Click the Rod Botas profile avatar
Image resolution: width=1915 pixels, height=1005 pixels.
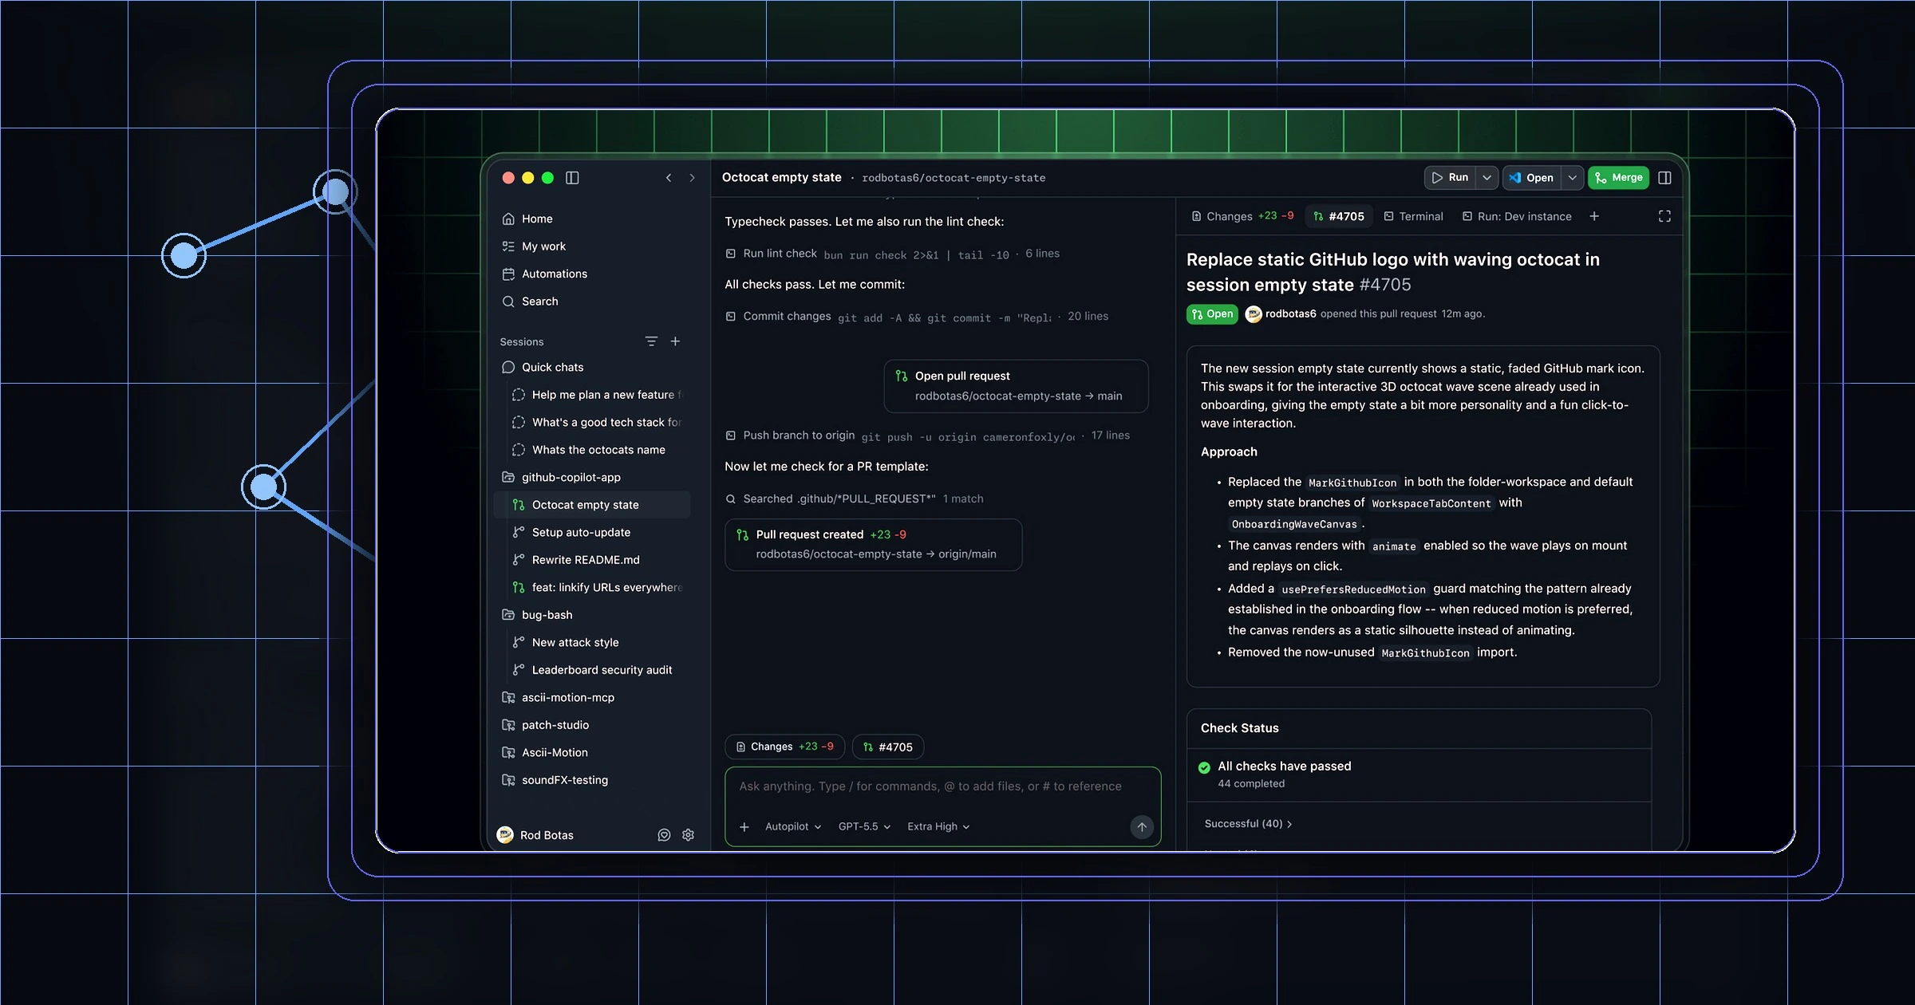pos(505,835)
